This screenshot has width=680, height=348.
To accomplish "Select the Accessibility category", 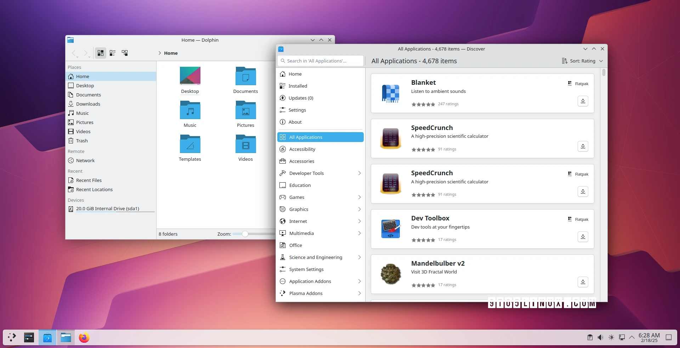I will click(x=302, y=149).
